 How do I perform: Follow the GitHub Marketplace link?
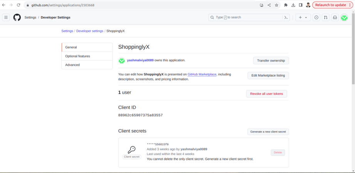coord(202,74)
